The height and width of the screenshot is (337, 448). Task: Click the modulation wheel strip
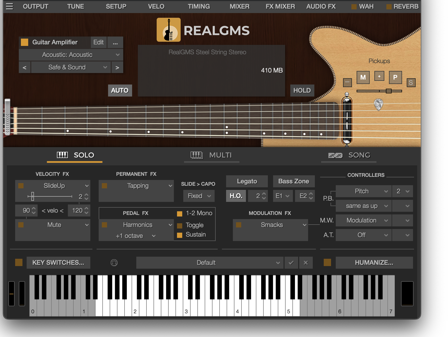(22, 293)
